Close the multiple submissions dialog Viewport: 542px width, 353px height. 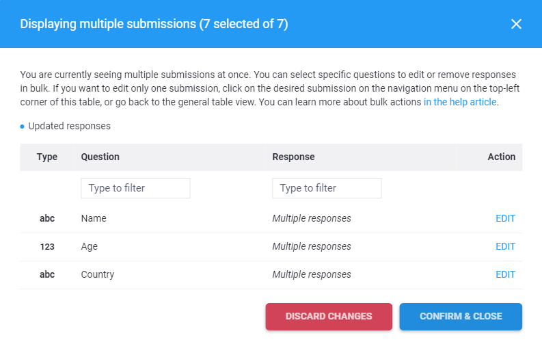click(x=516, y=24)
